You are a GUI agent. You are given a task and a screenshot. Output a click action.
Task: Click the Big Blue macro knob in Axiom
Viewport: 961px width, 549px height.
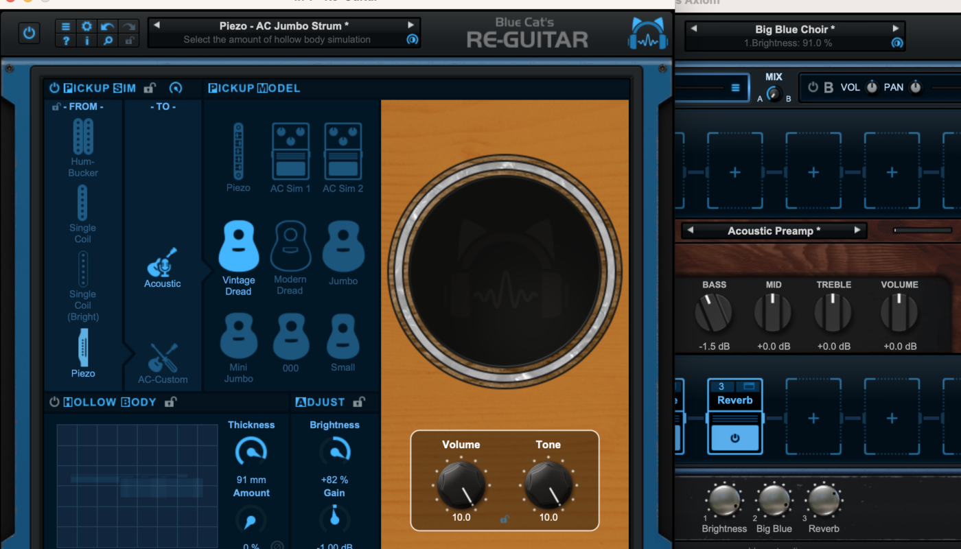pyautogui.click(x=774, y=502)
